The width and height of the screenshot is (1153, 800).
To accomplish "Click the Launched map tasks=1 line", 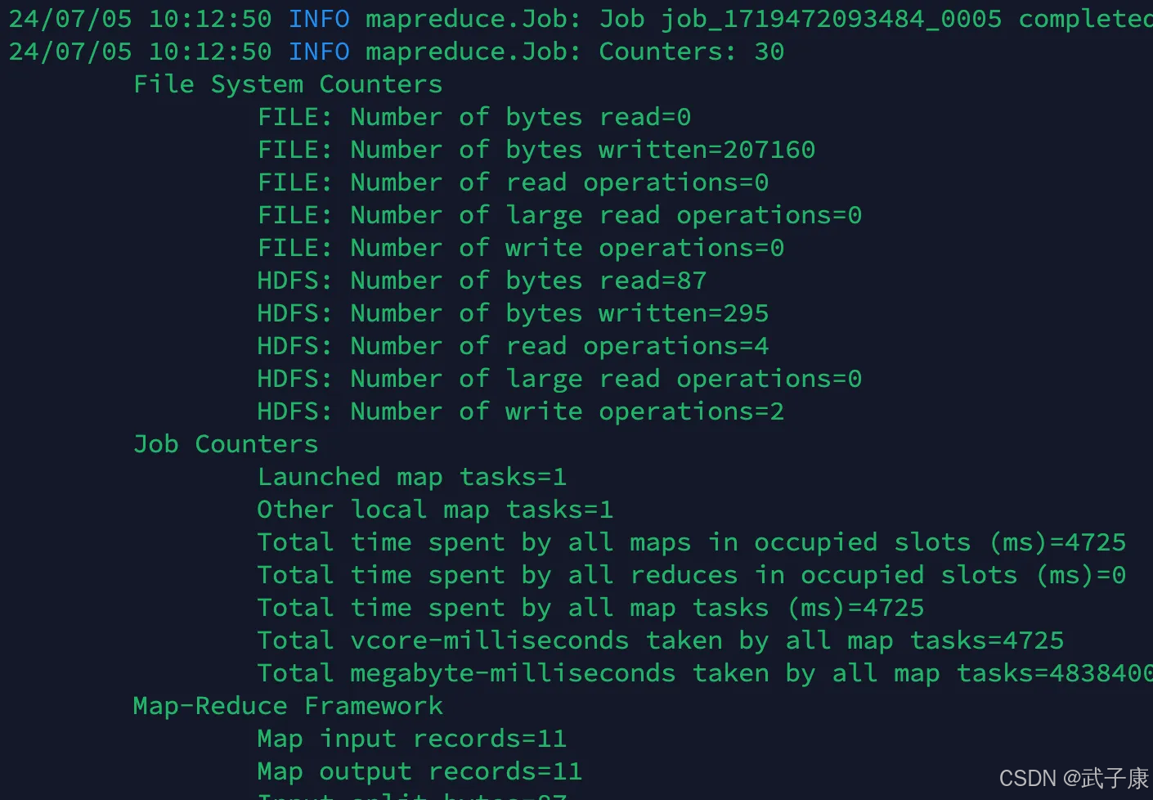I will pos(411,477).
